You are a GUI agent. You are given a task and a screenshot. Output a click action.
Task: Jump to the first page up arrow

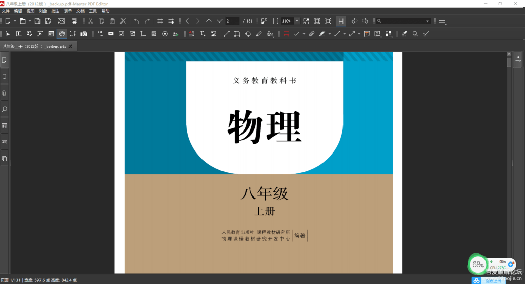[209, 21]
